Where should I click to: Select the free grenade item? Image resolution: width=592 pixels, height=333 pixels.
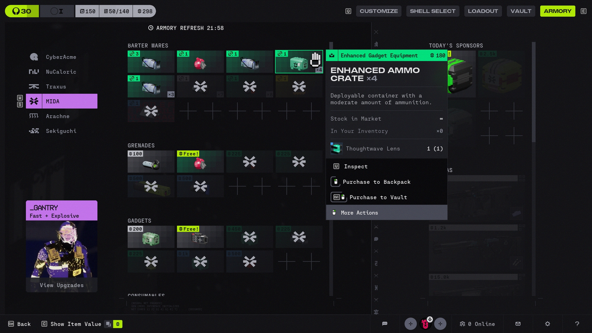[x=200, y=162]
